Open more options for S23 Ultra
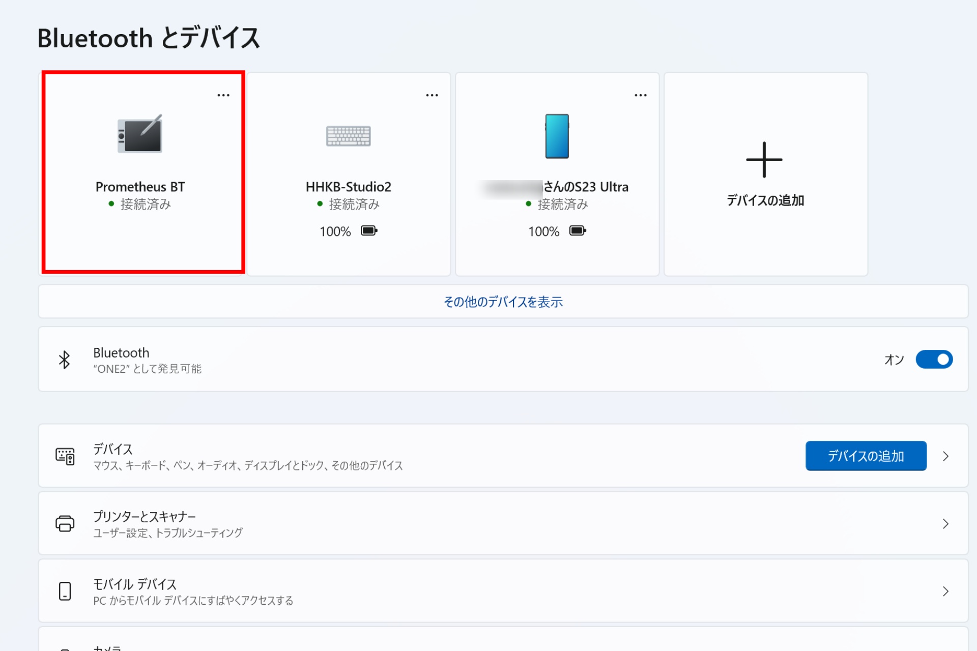 (641, 95)
